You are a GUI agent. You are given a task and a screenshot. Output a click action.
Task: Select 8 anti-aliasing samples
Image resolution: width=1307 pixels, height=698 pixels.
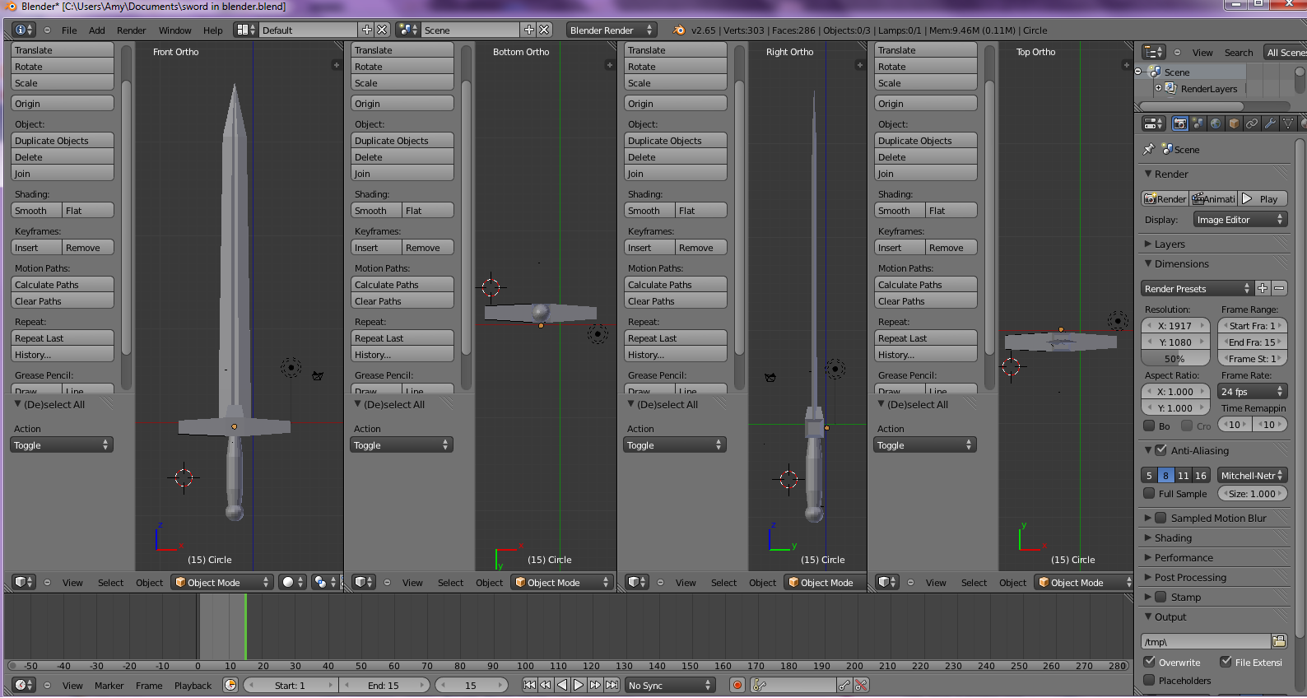[1165, 475]
